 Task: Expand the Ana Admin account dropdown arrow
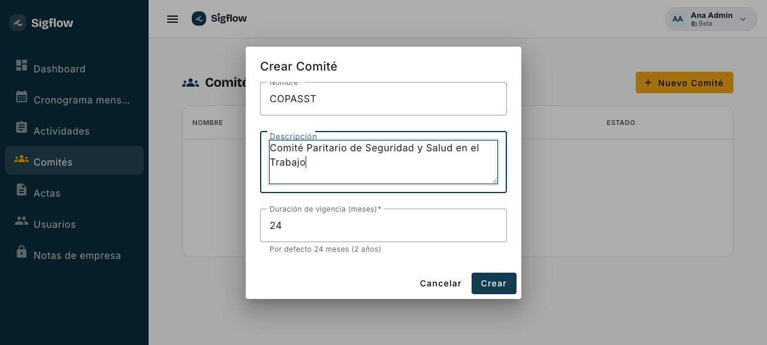click(743, 19)
